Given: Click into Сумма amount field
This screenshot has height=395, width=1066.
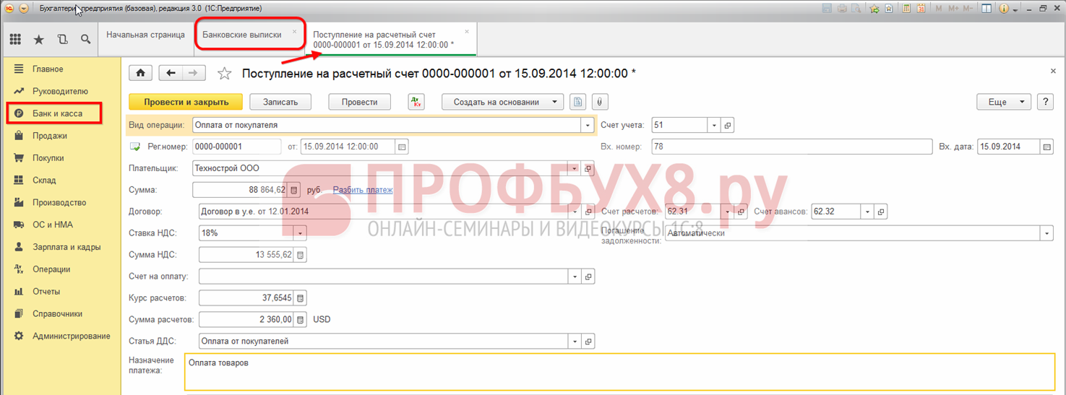Looking at the screenshot, I should tap(240, 190).
